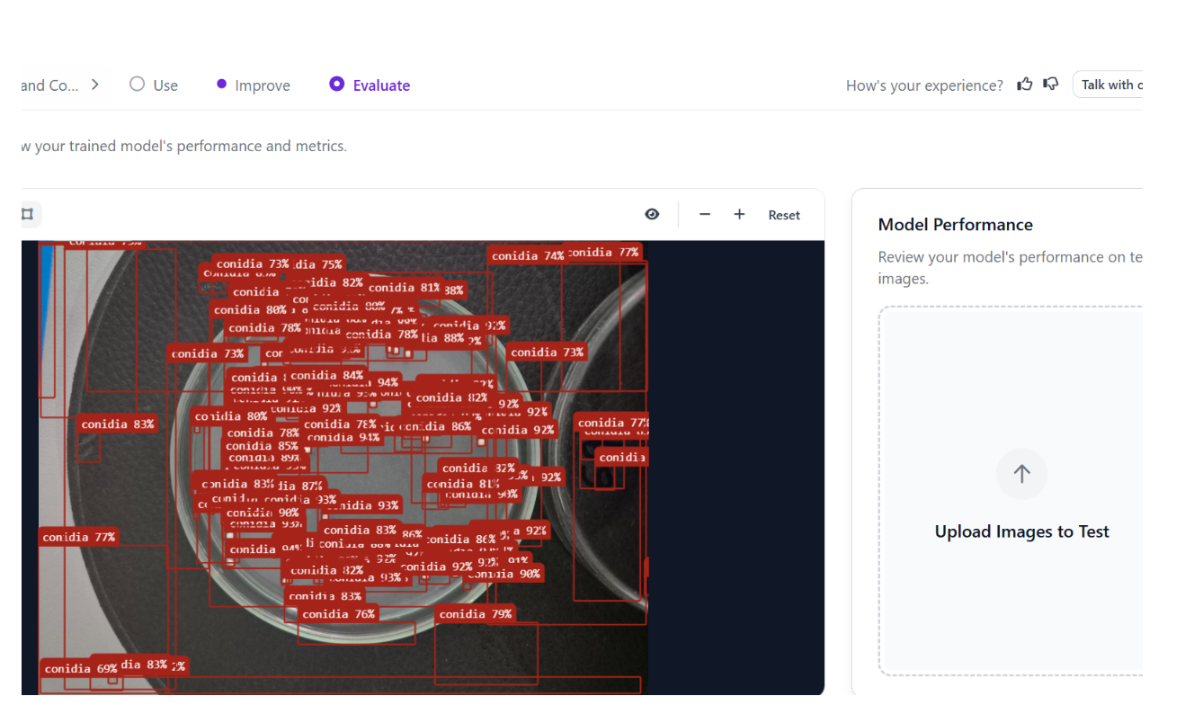Click the 'conidia 69%' detection label
The height and width of the screenshot is (714, 1194).
pos(81,668)
